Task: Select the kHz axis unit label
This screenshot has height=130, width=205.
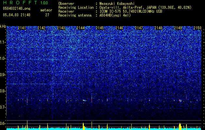Action: click(x=3, y=26)
